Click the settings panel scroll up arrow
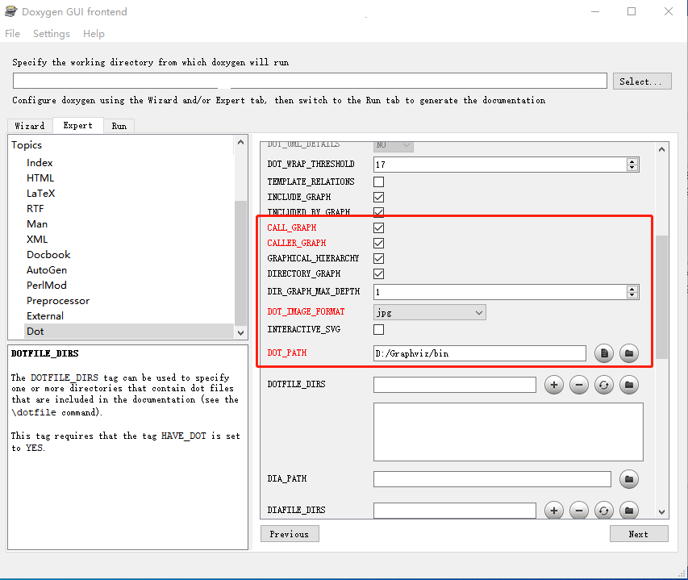The image size is (688, 580). (x=661, y=149)
